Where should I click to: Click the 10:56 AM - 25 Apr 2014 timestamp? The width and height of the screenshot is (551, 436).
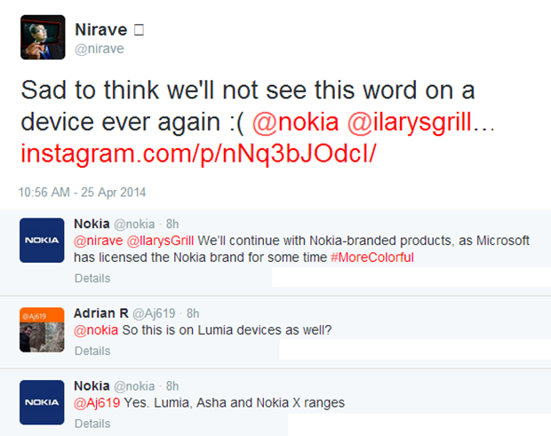click(x=83, y=193)
